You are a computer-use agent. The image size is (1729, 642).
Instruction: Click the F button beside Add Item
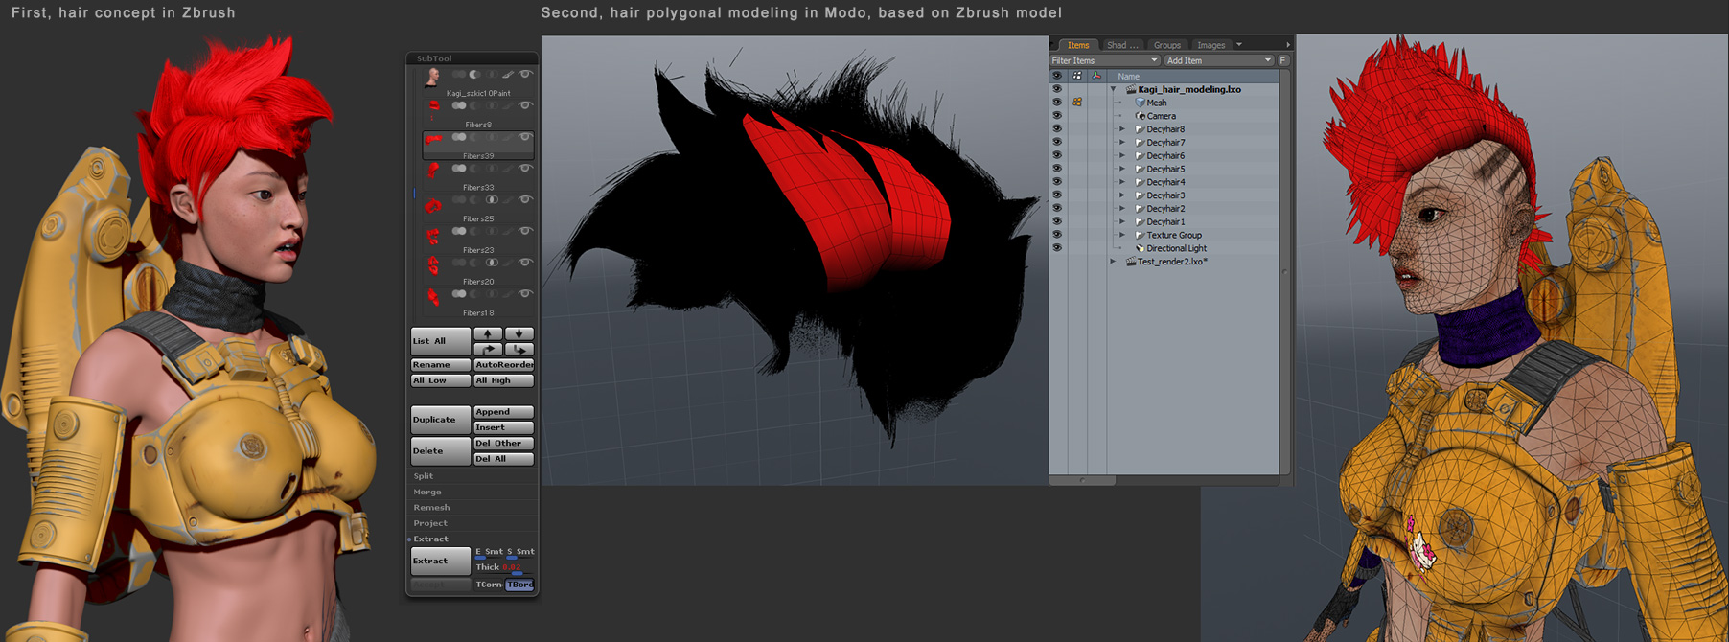[1283, 60]
